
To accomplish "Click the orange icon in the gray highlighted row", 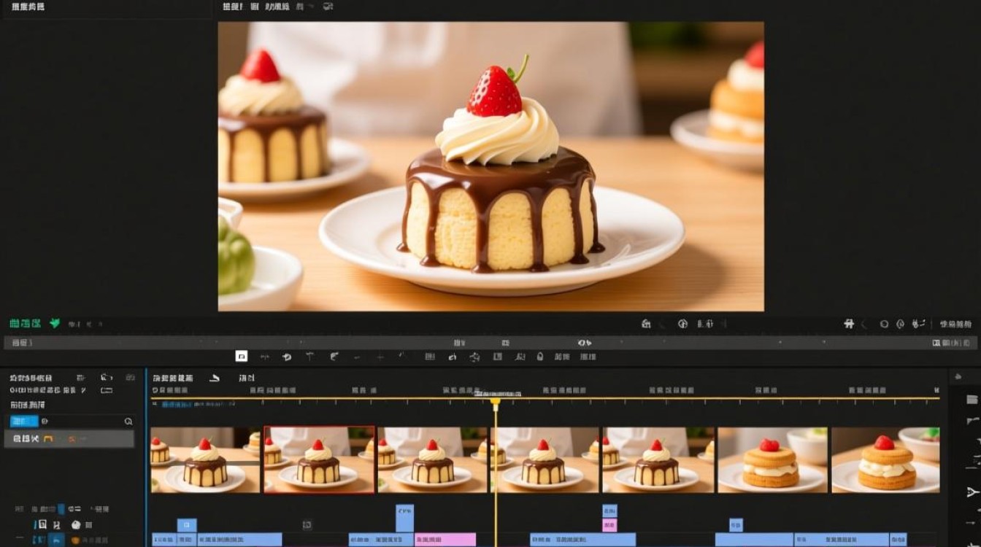I will pos(48,439).
